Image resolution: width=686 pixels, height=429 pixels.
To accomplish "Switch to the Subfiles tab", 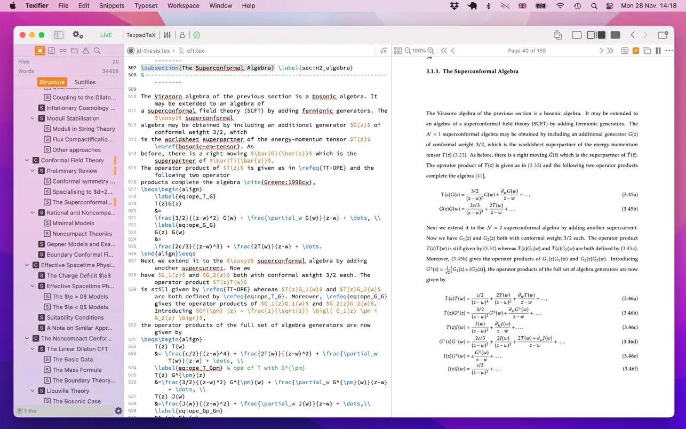I will pos(85,82).
